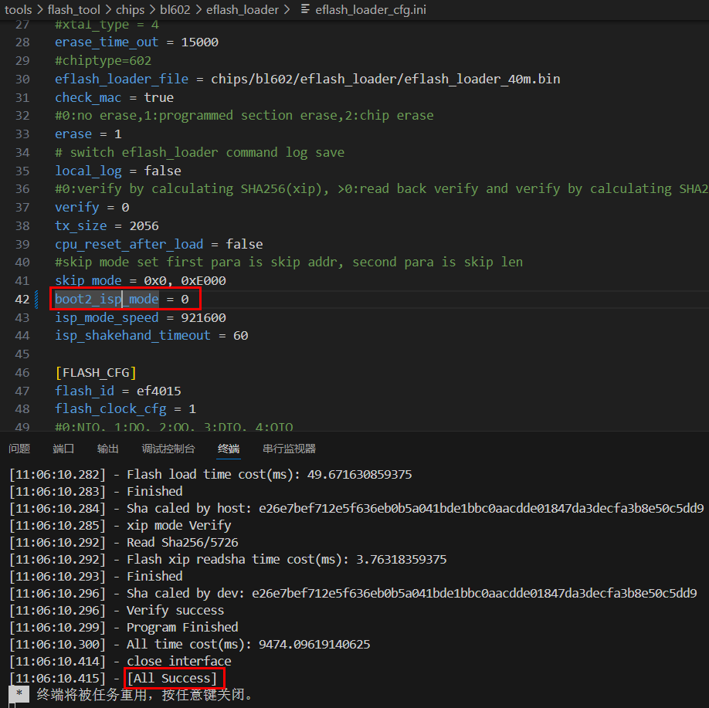
Task: Click the 'Read Sha256/5726' terminal line
Action: point(124,542)
